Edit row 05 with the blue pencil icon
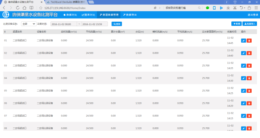 pyautogui.click(x=244, y=91)
